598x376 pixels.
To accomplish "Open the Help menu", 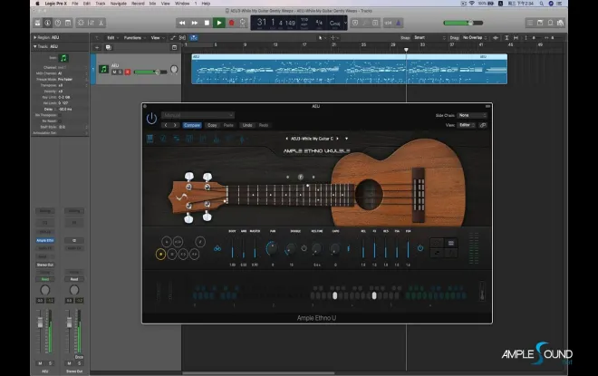I will [206, 4].
